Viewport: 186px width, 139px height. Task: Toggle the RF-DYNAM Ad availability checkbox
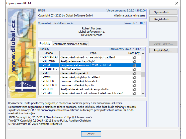tap(134, 57)
